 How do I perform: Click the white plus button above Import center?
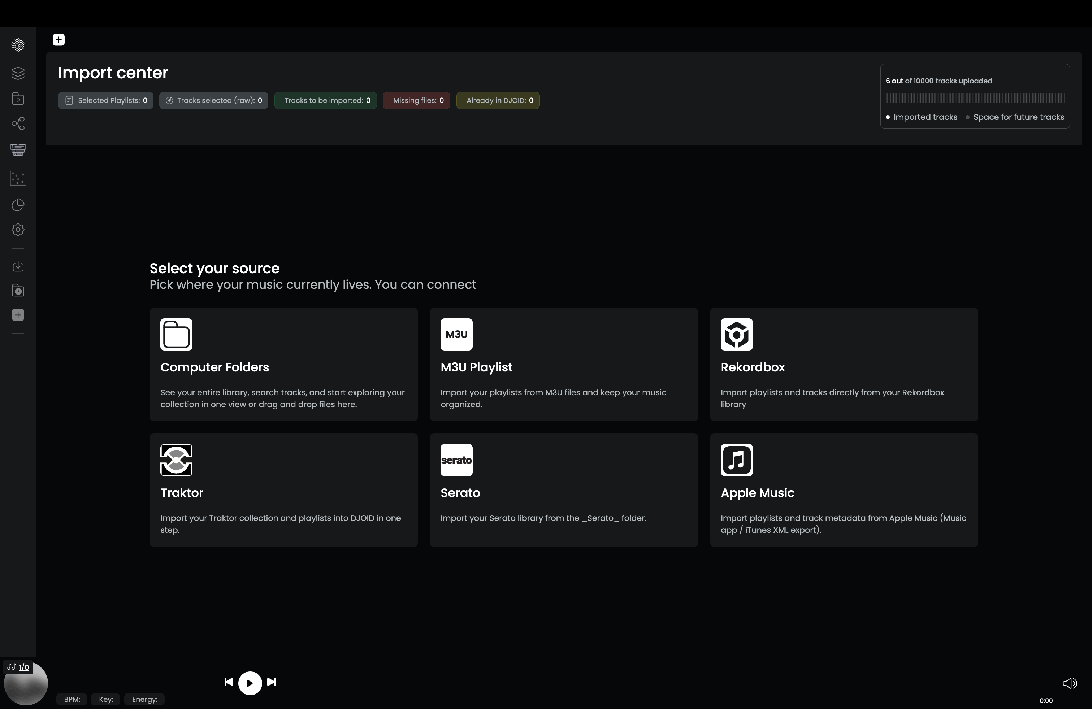click(x=59, y=40)
